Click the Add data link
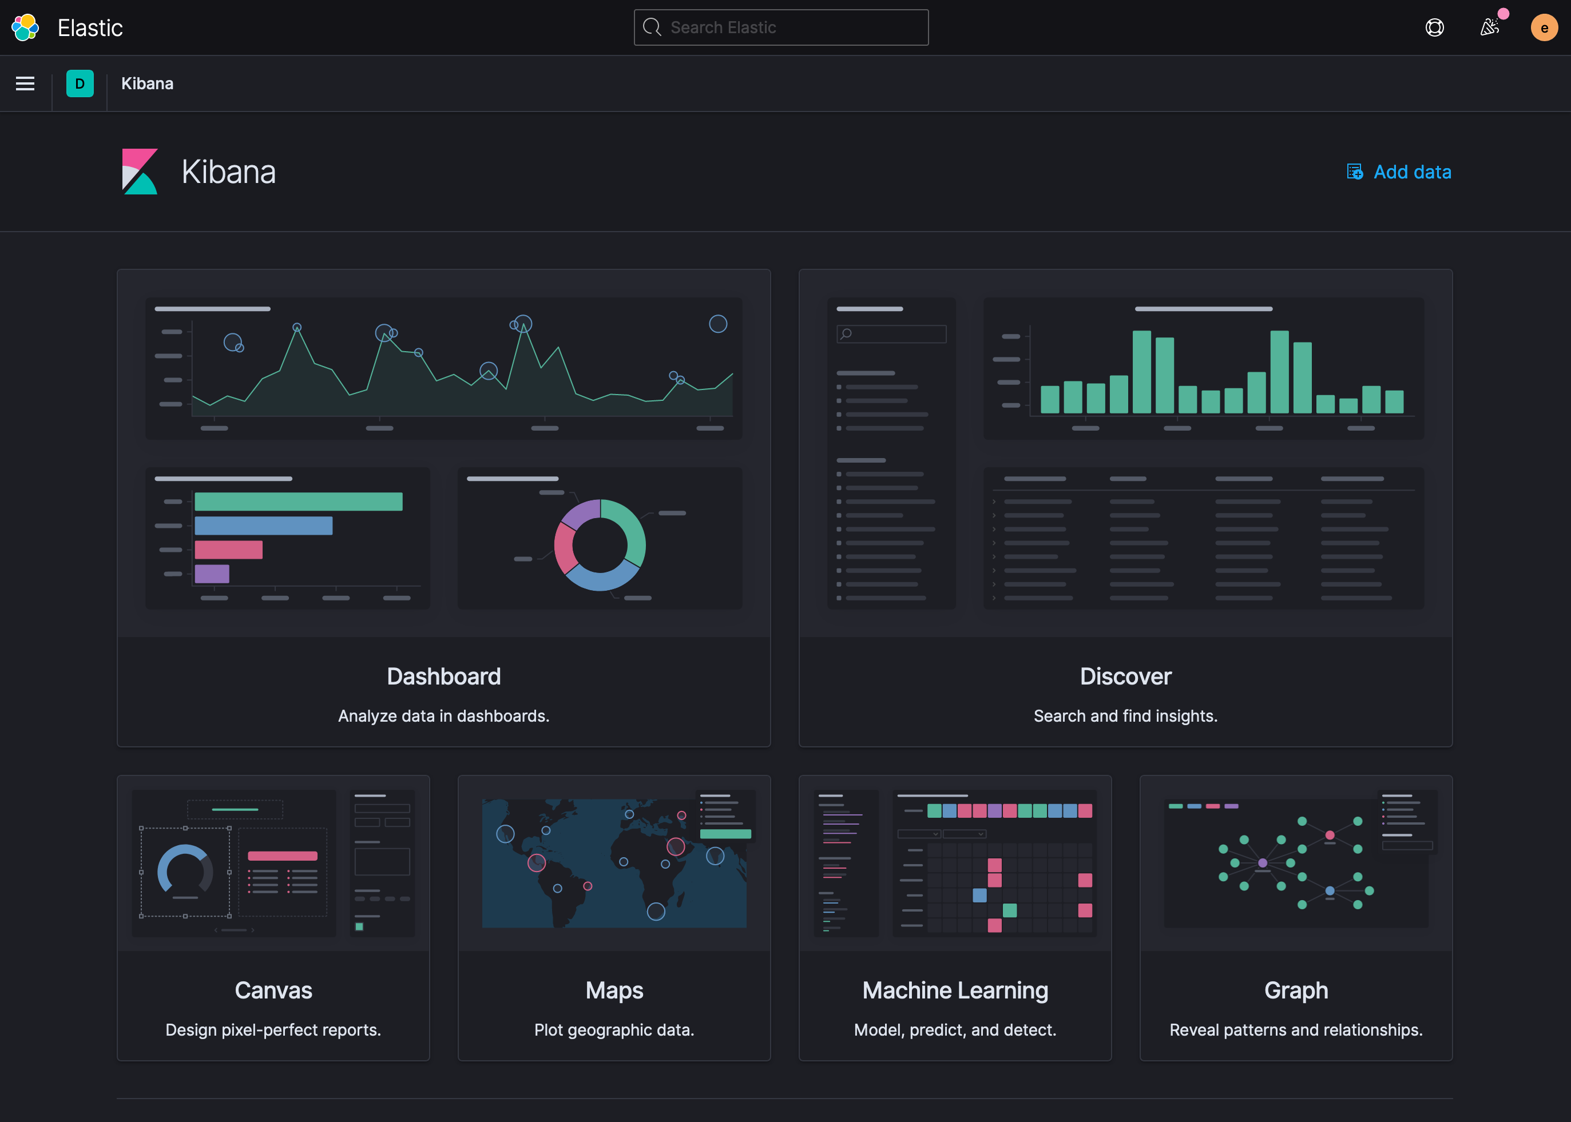This screenshot has height=1122, width=1571. click(x=1412, y=172)
